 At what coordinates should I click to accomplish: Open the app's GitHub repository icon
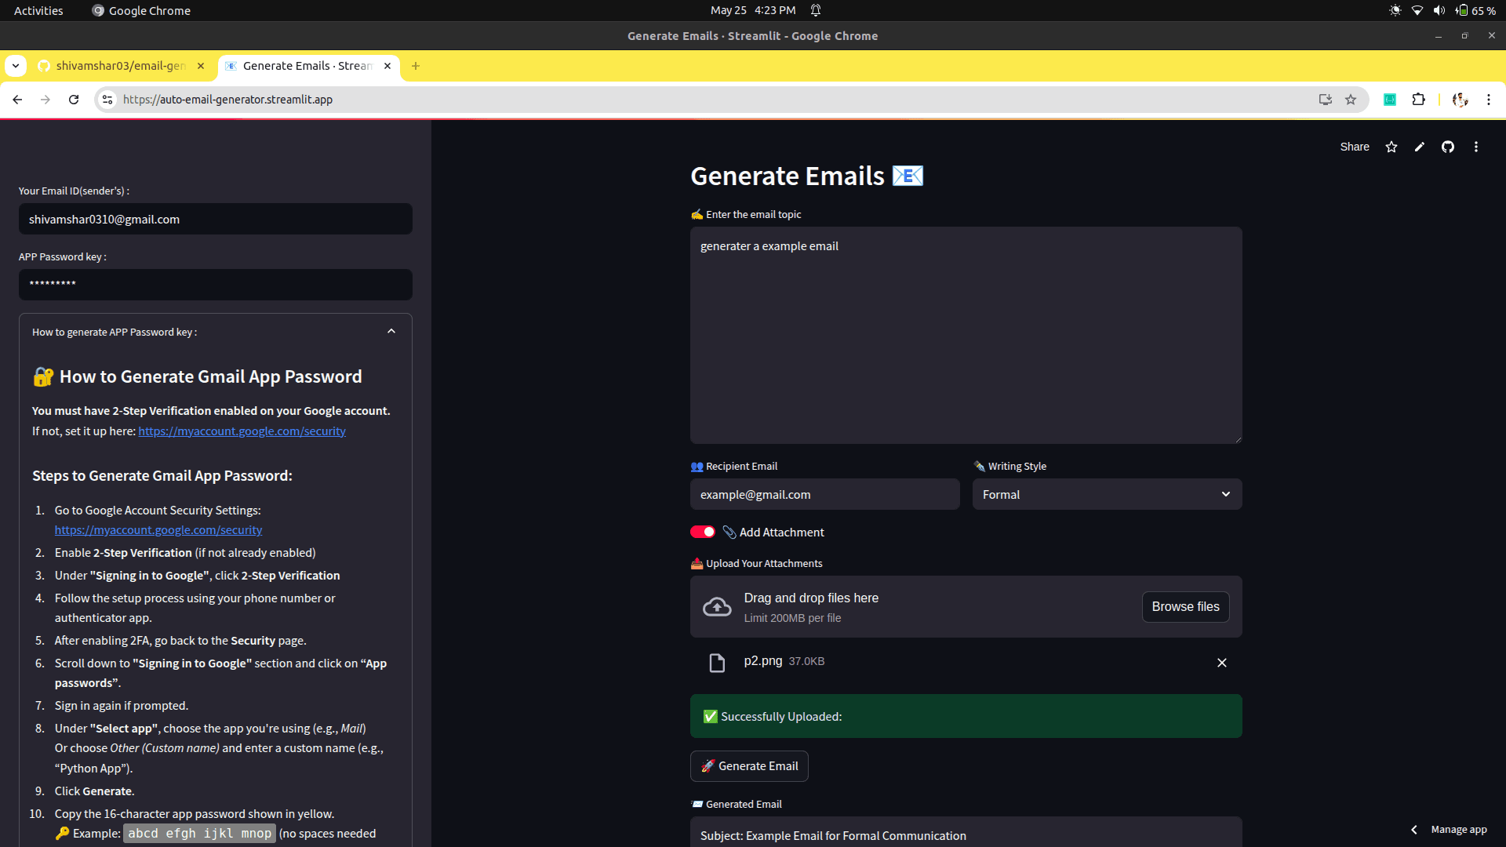click(1448, 147)
